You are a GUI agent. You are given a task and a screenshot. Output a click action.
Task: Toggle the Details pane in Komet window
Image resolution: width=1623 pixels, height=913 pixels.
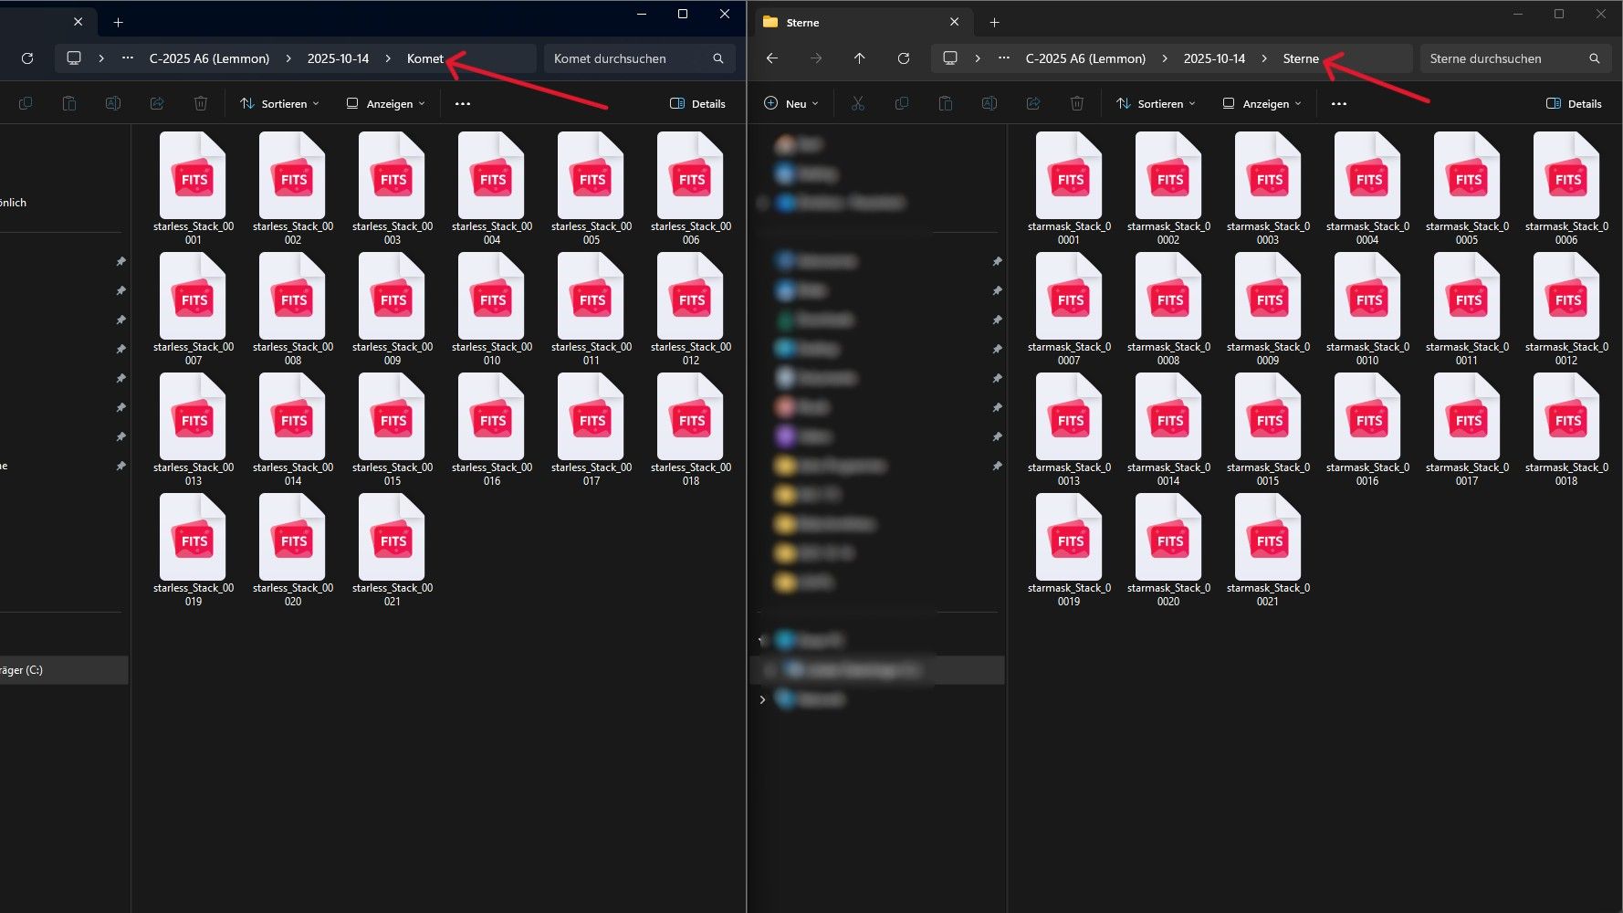(x=697, y=104)
